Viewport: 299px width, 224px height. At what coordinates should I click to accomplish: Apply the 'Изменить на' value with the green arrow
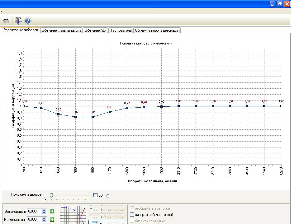[52, 219]
